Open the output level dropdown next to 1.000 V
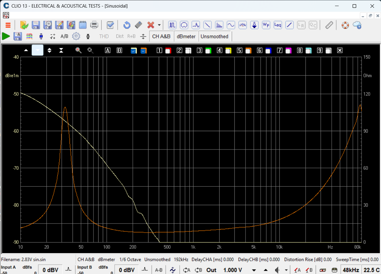 [x=253, y=270]
